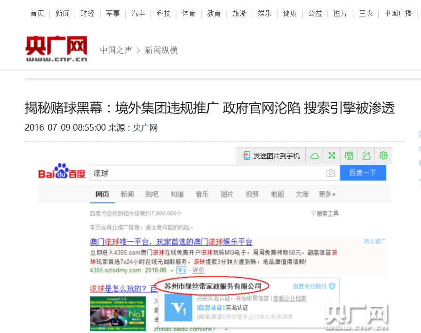
Task: Expand the 更多» tab menu
Action: click(327, 194)
